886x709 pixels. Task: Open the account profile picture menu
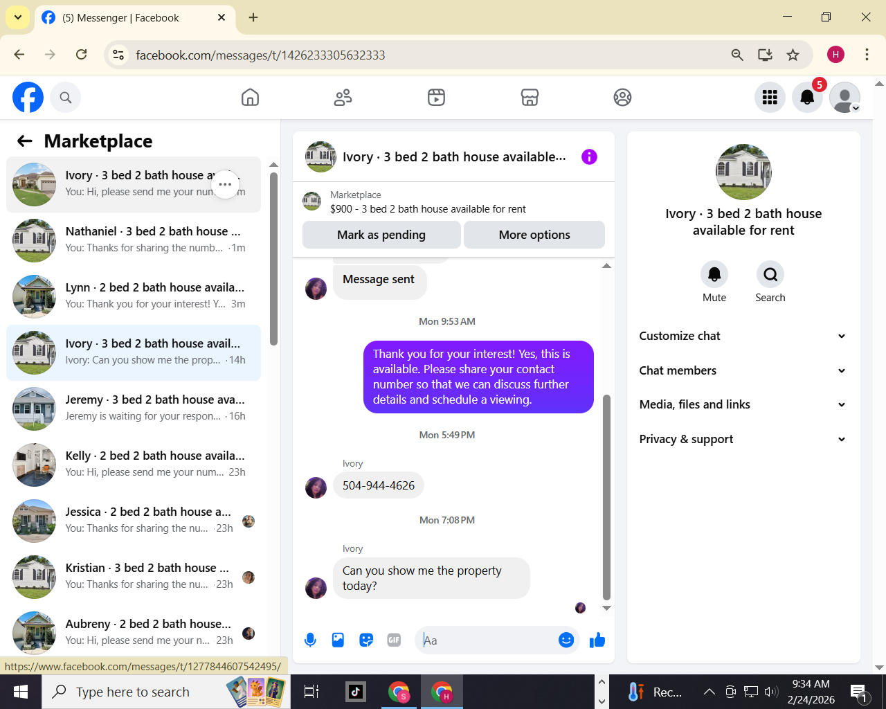click(844, 98)
